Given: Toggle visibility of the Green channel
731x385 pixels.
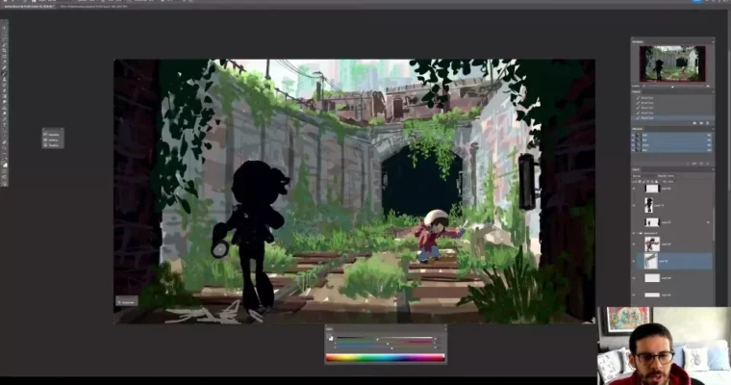Looking at the screenshot, I should (x=633, y=145).
